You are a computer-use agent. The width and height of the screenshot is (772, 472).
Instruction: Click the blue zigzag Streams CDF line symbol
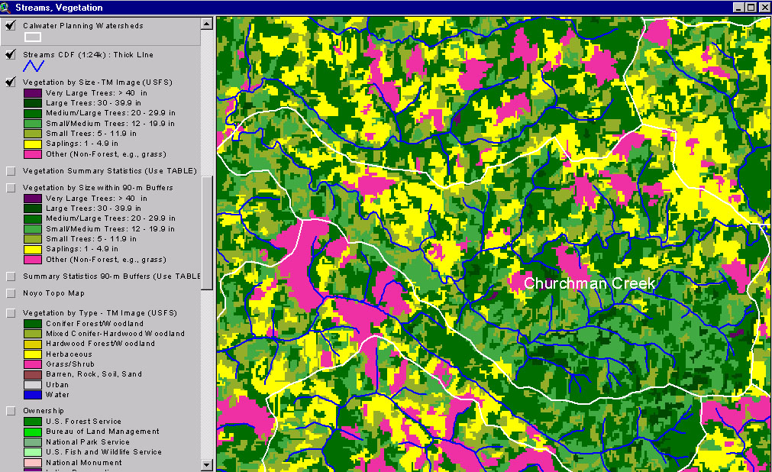34,66
